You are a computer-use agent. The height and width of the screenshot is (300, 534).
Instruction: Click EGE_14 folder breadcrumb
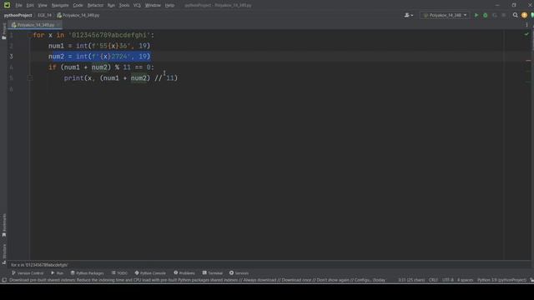click(44, 15)
